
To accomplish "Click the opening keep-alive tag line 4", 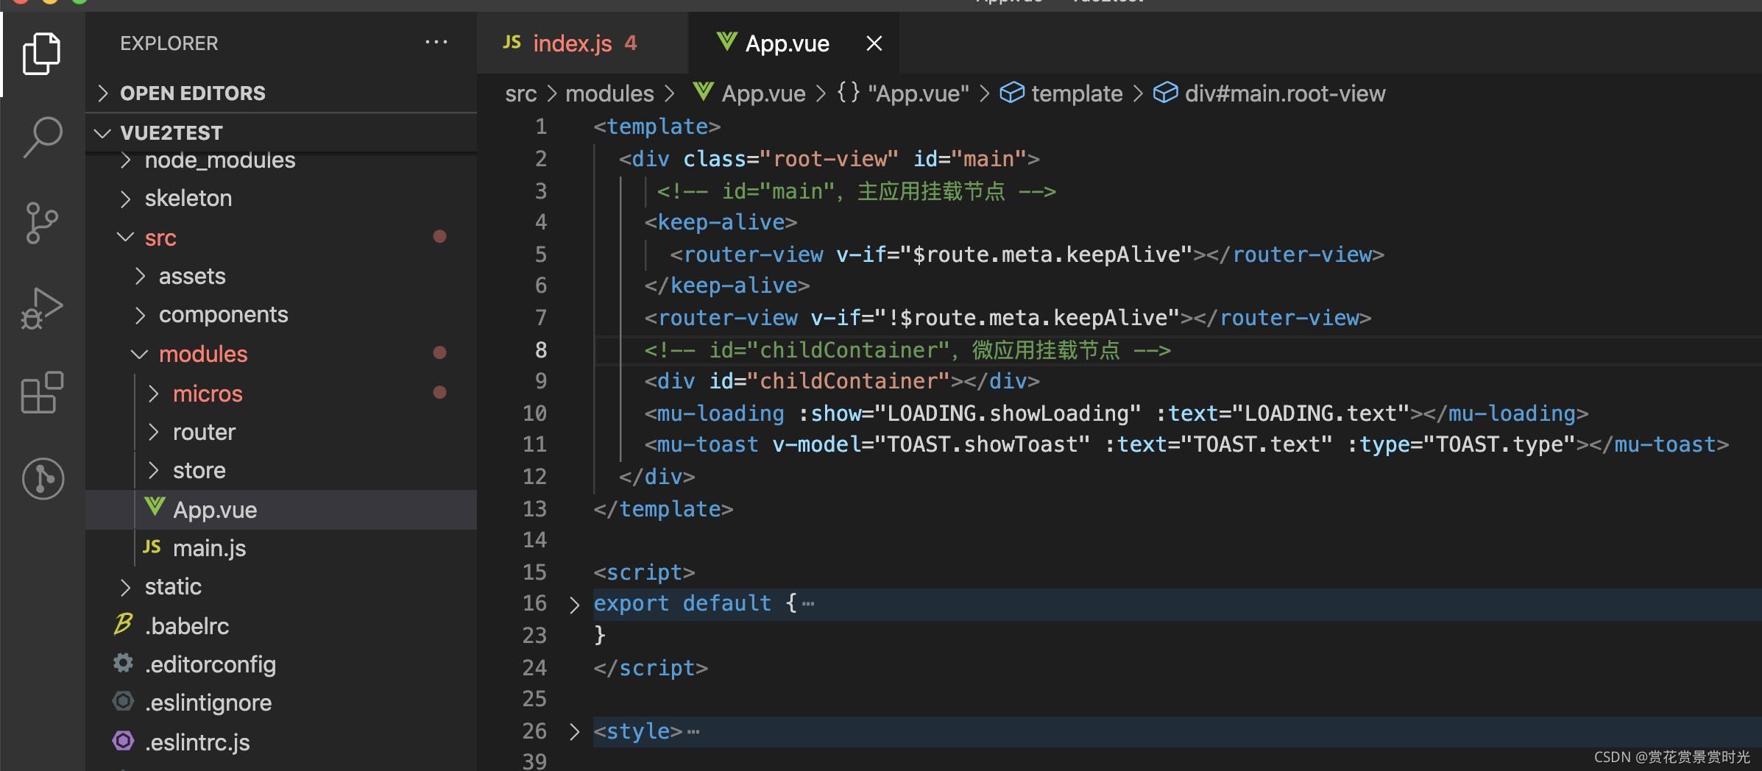I will click(x=721, y=222).
